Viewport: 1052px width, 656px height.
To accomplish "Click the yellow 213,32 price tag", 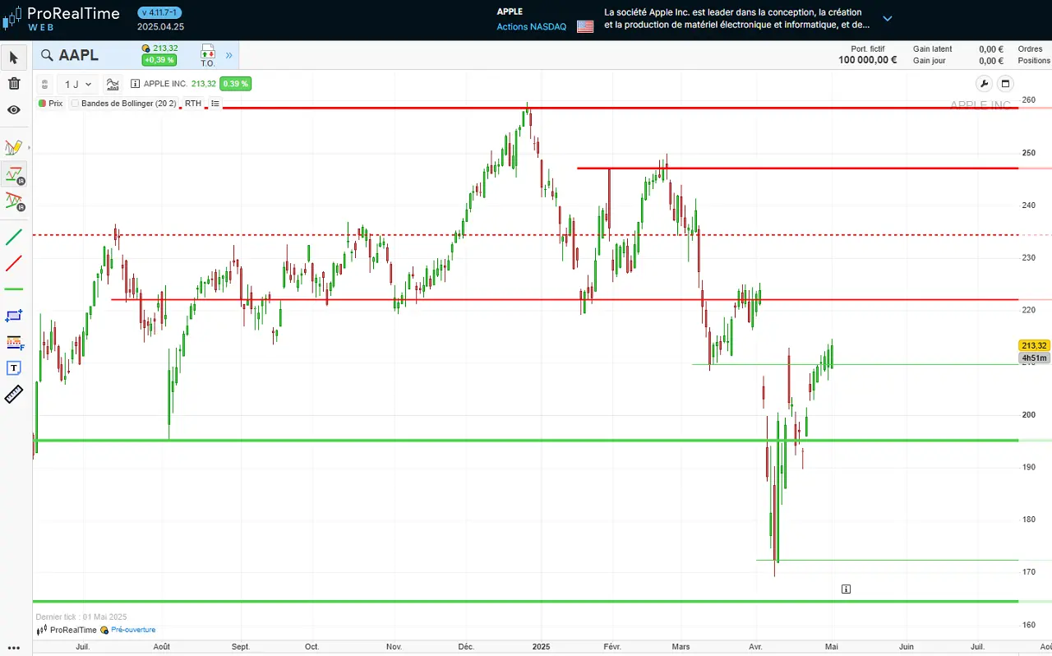I will [x=1034, y=346].
